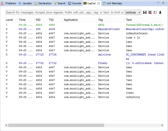Select the '5sec' log message

click(x=129, y=72)
